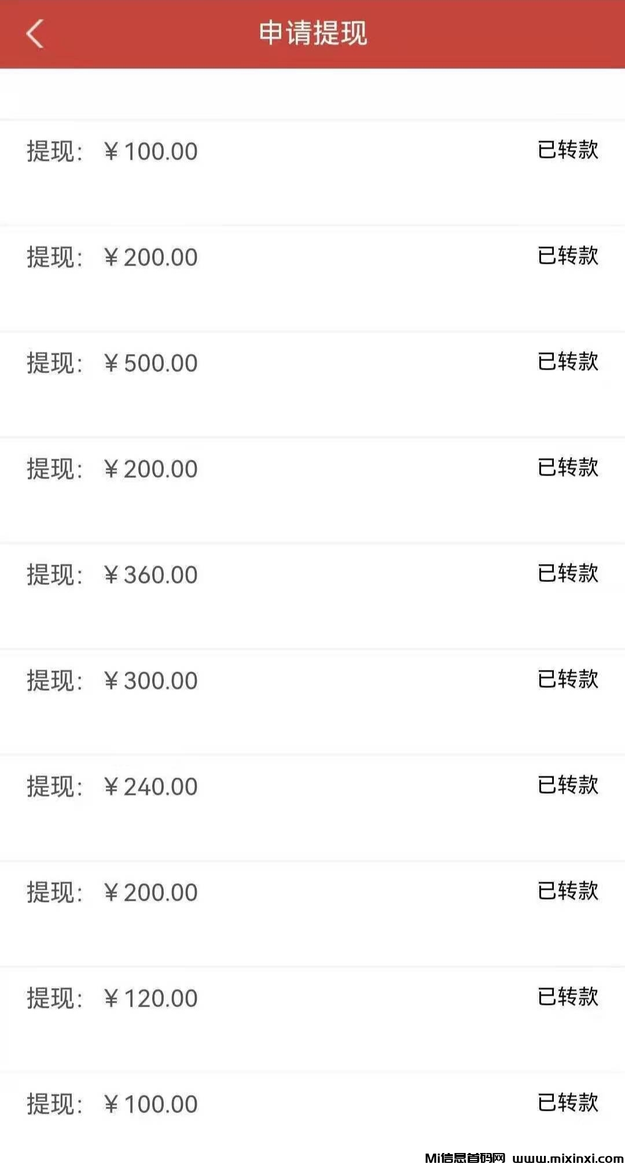Tap the back arrow icon

click(35, 34)
